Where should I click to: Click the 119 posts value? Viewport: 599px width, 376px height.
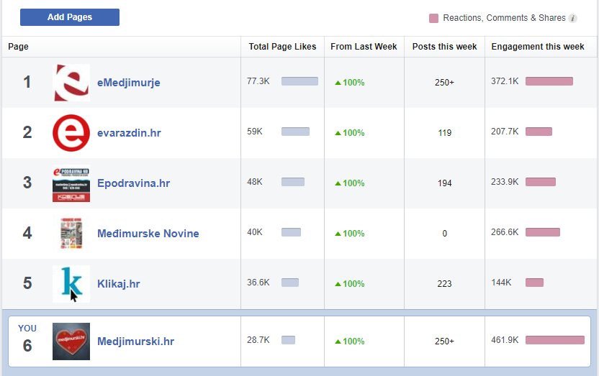tap(444, 133)
